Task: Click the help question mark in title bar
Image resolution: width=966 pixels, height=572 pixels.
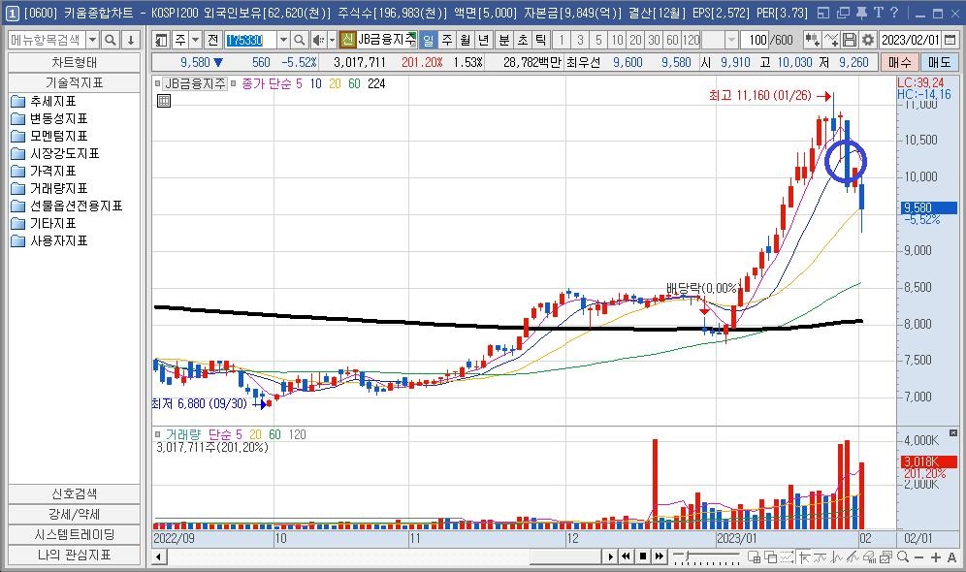Action: click(x=894, y=13)
